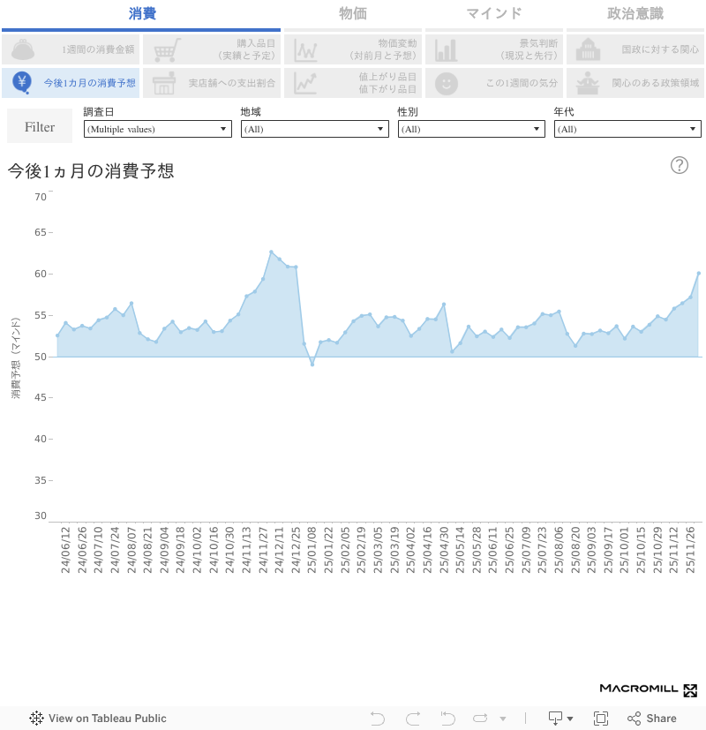
Task: Click the storefront icon for 実店舗への支出割合
Action: [164, 83]
